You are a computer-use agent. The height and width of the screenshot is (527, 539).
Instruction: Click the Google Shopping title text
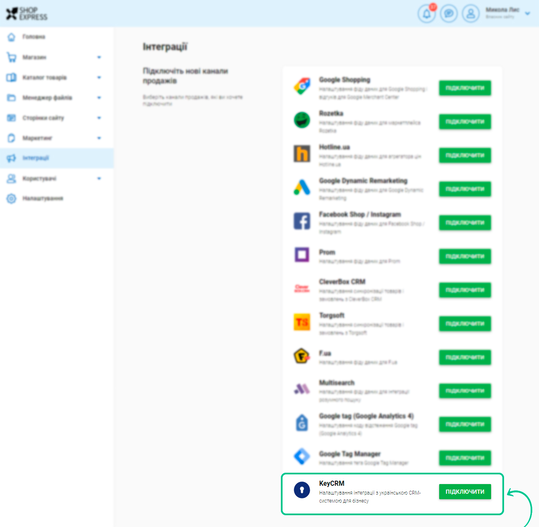pos(344,80)
